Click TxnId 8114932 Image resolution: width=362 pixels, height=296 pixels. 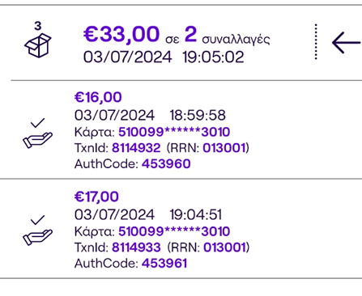pos(136,148)
